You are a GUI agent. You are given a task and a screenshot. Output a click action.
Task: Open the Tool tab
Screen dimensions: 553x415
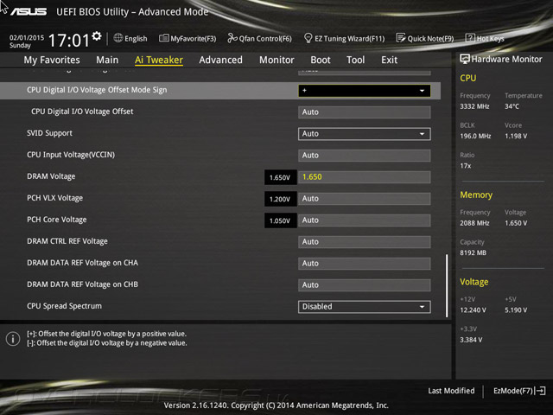click(355, 60)
